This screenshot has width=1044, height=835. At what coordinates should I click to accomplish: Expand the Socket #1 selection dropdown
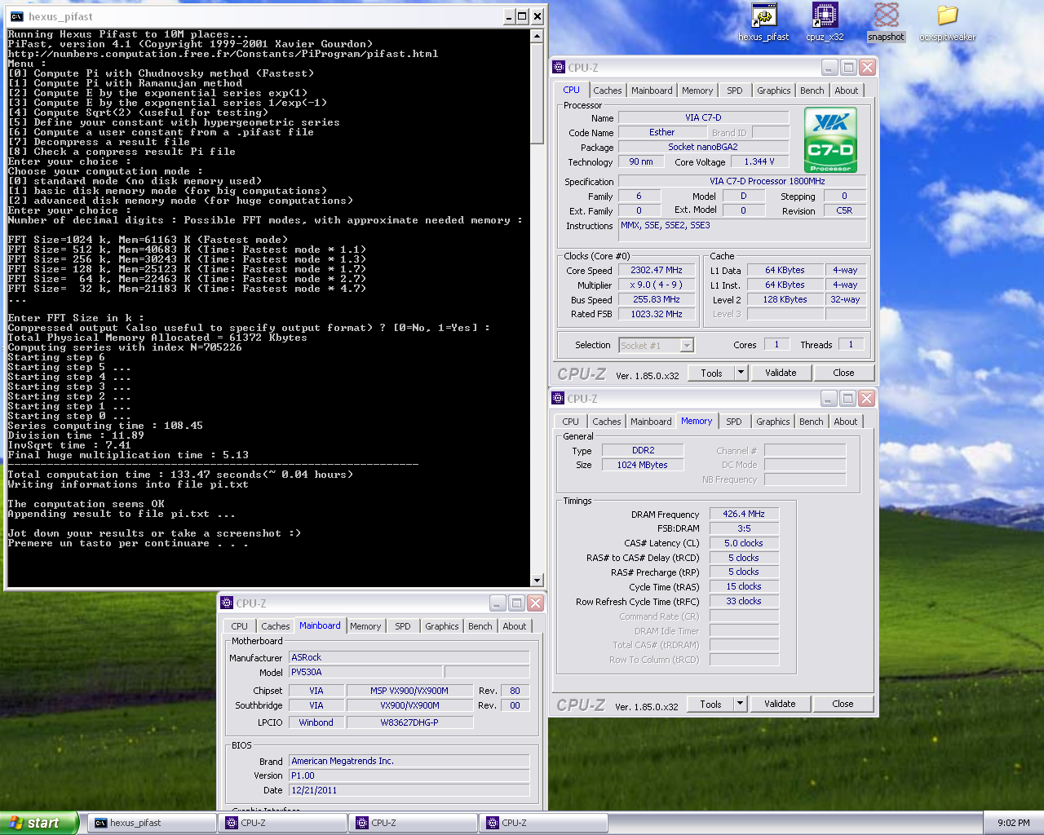[x=687, y=346]
